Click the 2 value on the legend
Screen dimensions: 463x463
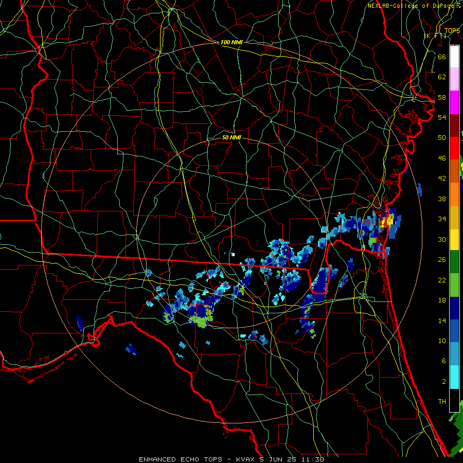coord(443,382)
